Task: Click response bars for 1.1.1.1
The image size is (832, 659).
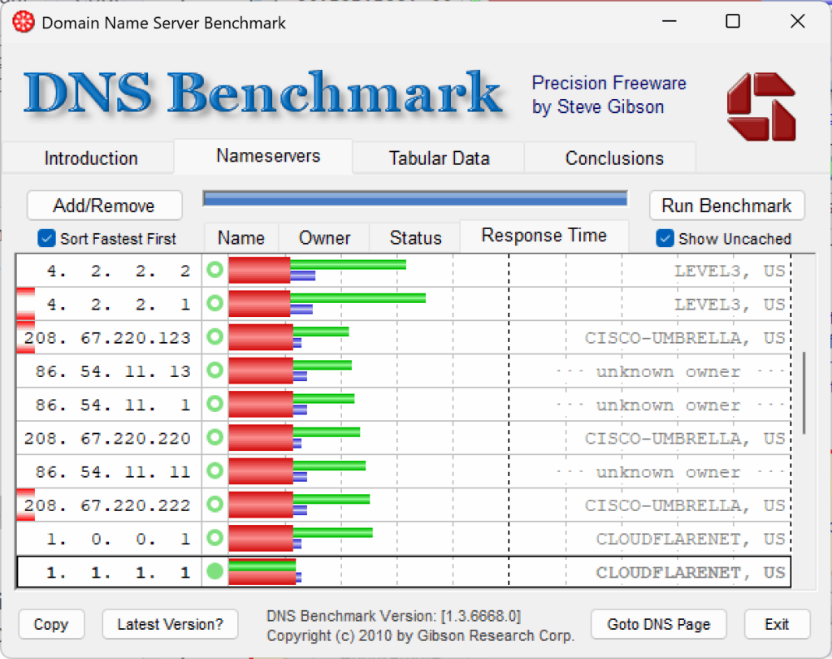Action: [x=266, y=571]
